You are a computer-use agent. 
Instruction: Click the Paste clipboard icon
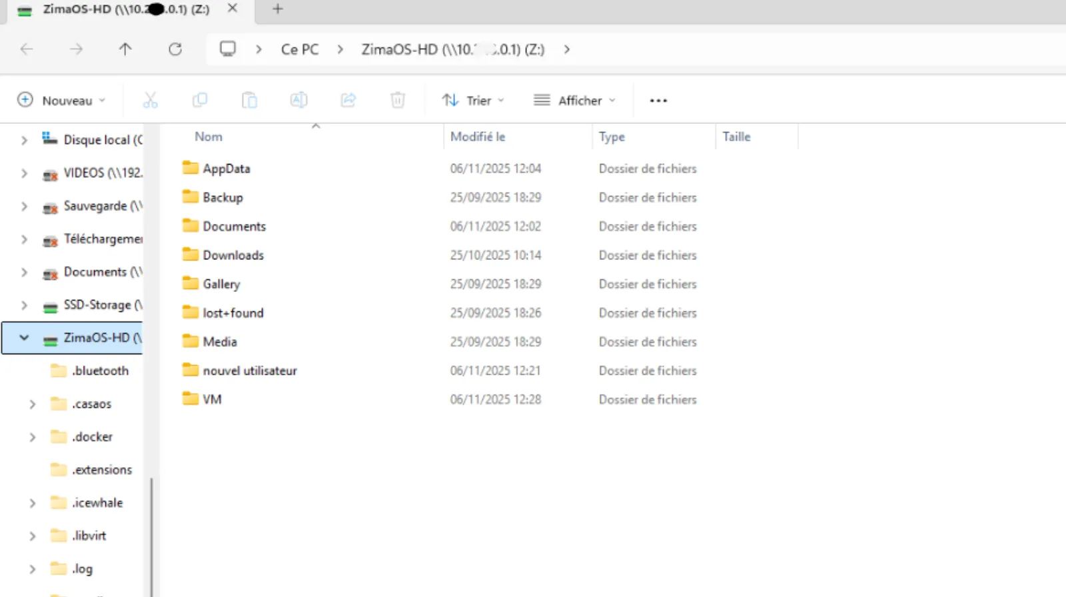(249, 101)
